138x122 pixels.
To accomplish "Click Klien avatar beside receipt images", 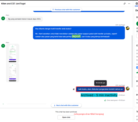I will 3,46.
